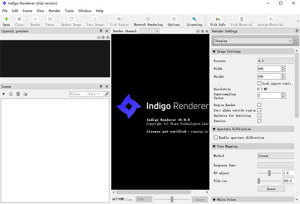
Task: Click first small icon atop OpenGL preview
Action: click(99, 37)
